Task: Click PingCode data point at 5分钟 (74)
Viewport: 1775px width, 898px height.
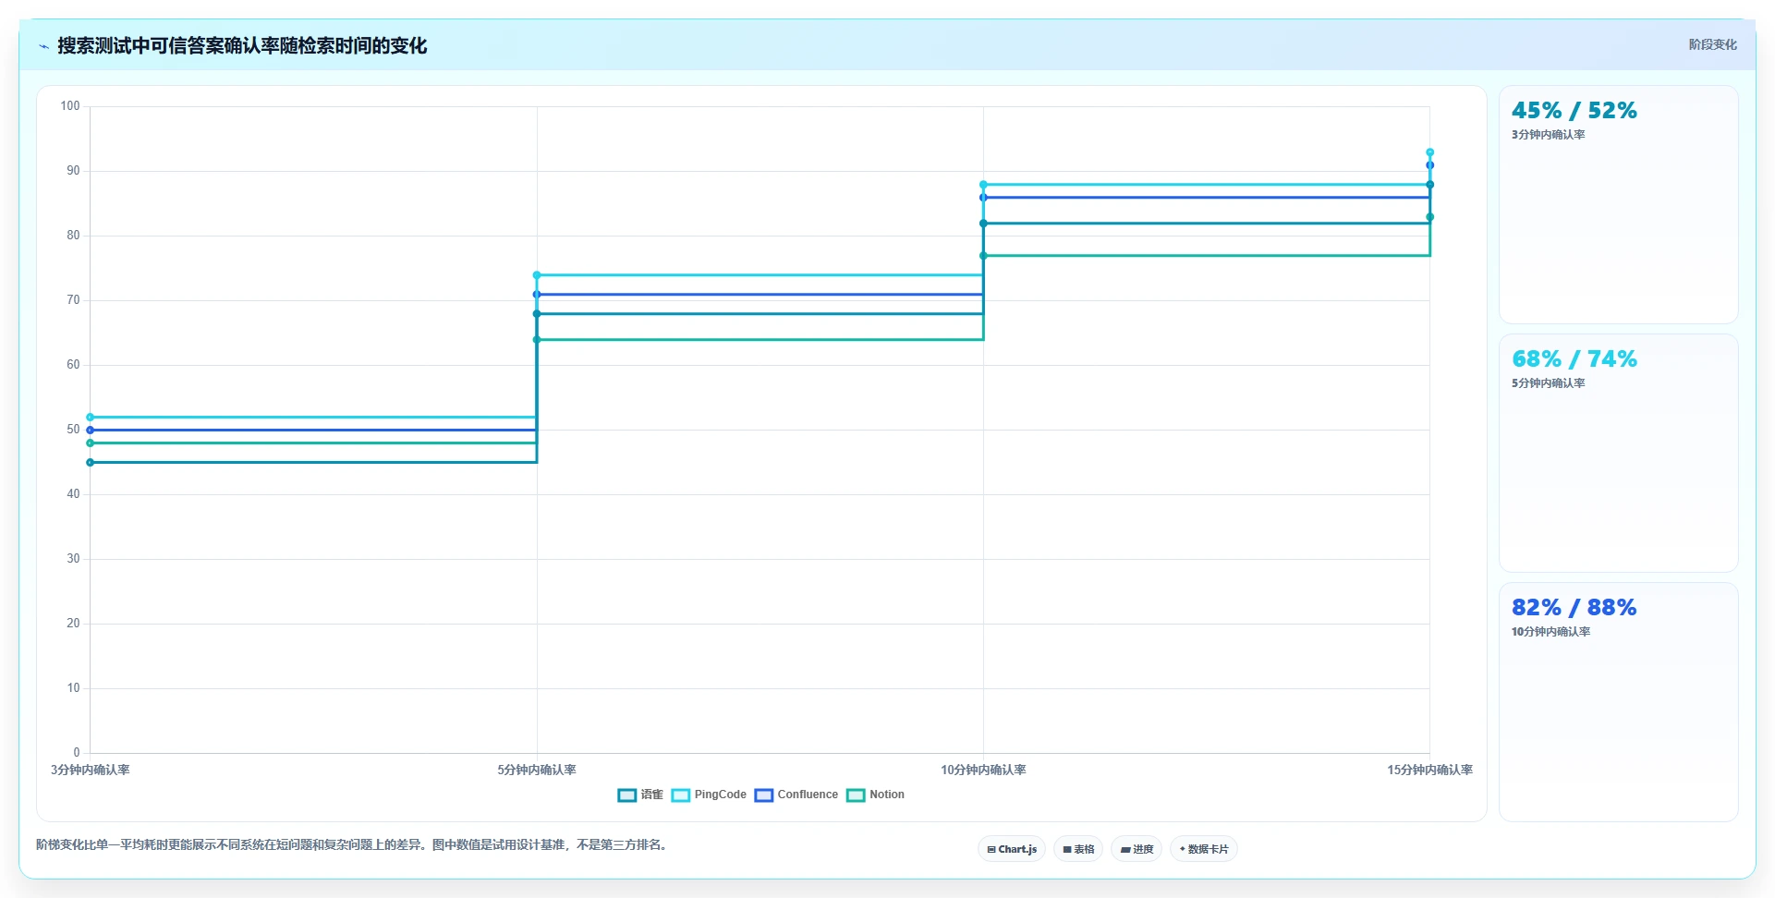Action: click(537, 274)
